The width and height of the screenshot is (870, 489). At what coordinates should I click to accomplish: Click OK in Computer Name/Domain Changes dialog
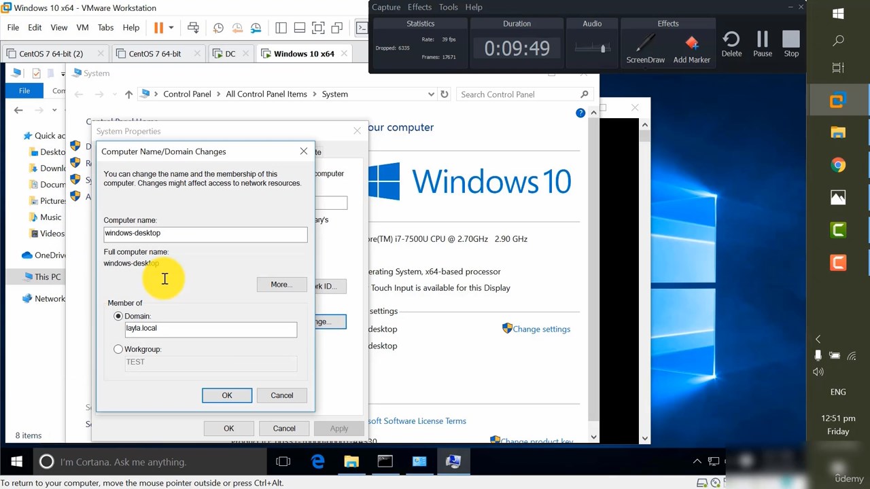click(227, 395)
